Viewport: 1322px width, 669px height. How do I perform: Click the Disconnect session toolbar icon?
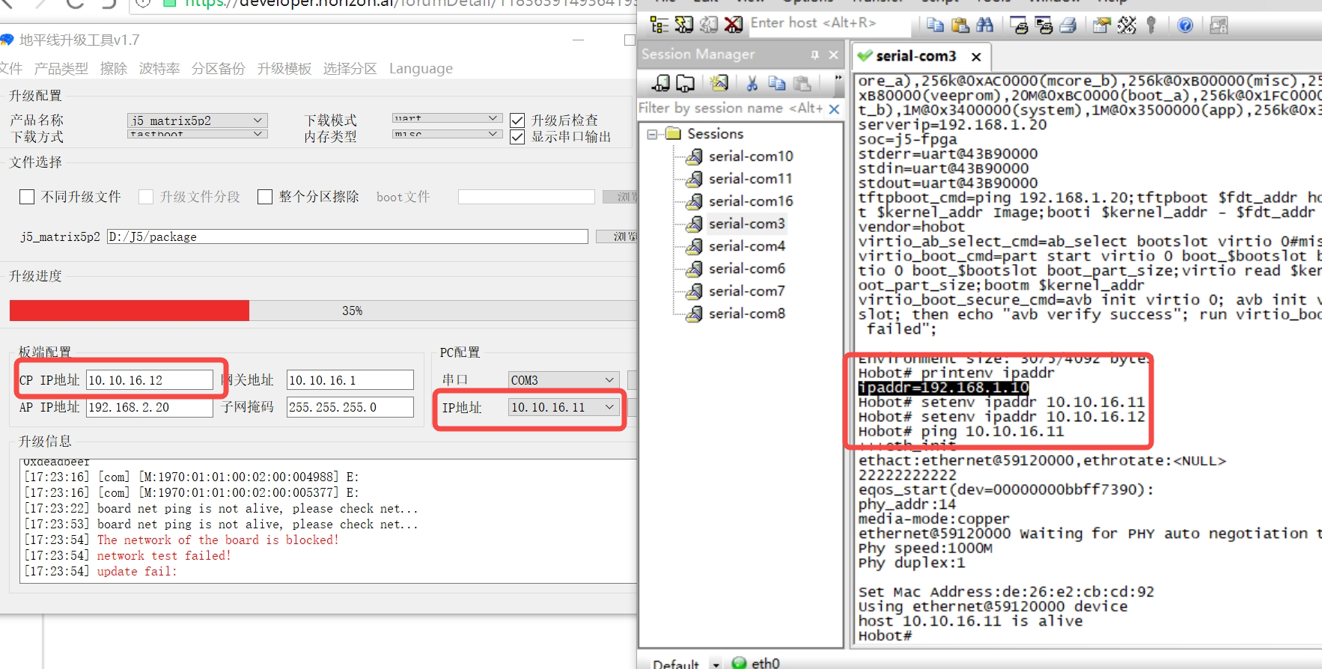pyautogui.click(x=734, y=25)
